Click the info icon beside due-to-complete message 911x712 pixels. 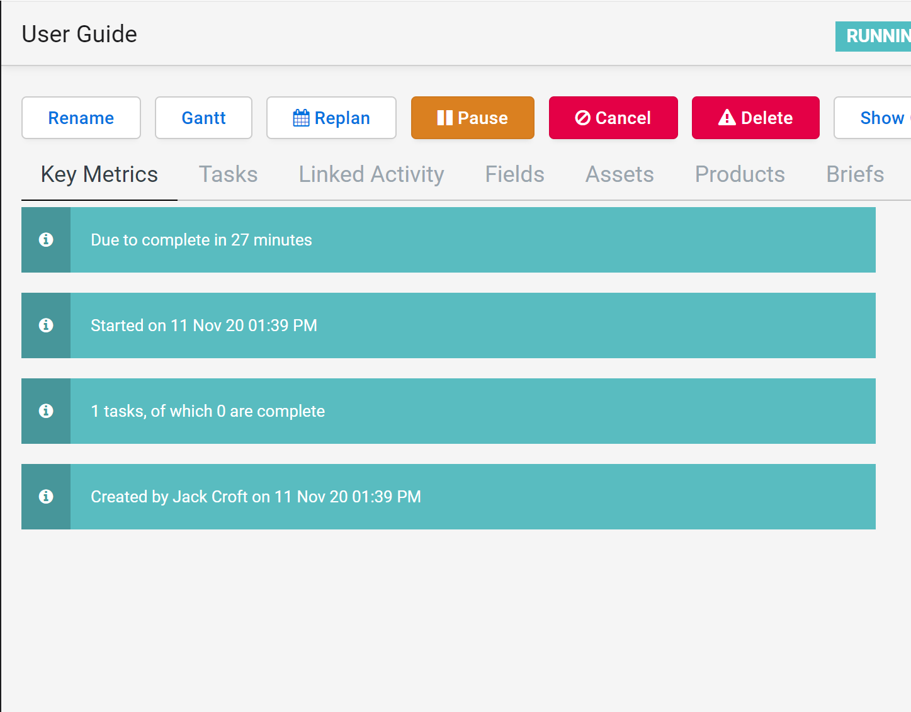(46, 240)
